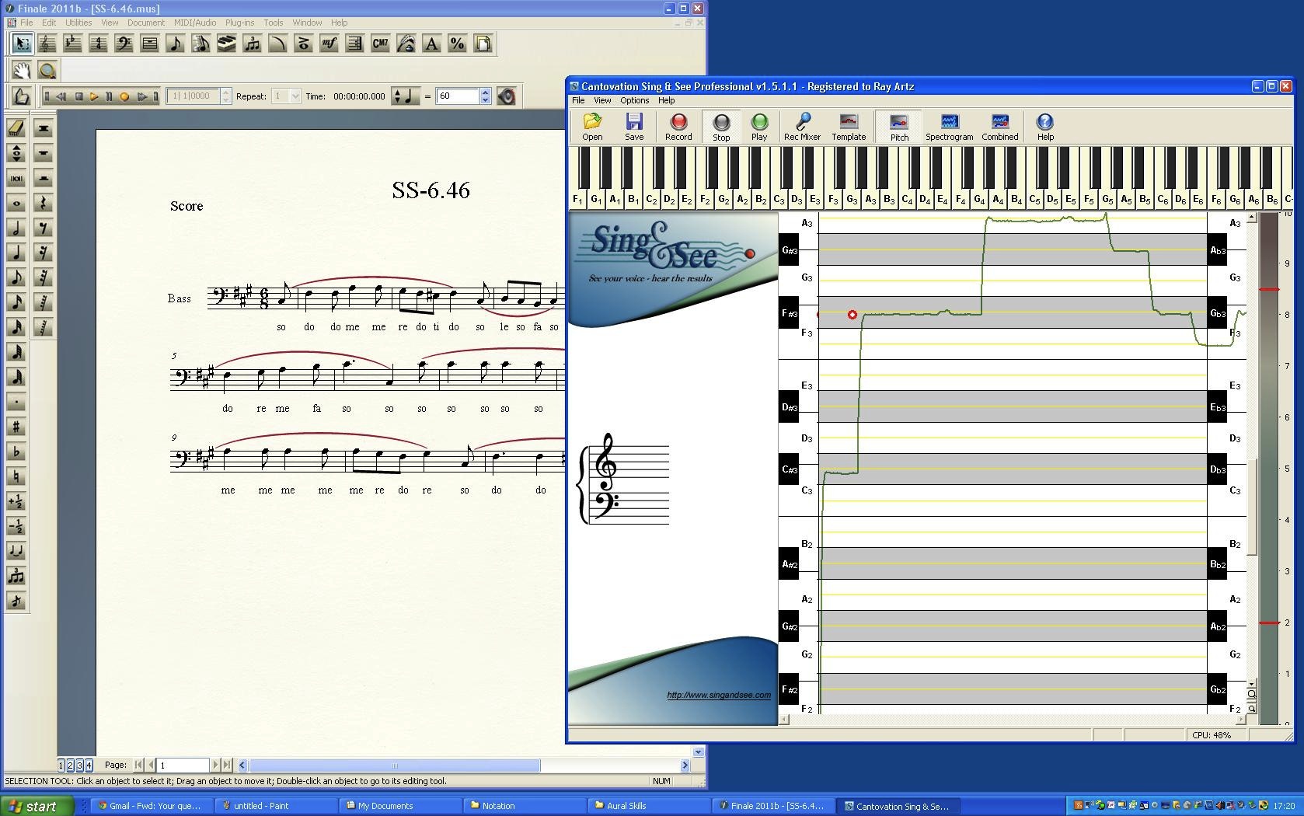Screen dimensions: 1304x816
Task: Click Finale page number input field
Action: (x=183, y=765)
